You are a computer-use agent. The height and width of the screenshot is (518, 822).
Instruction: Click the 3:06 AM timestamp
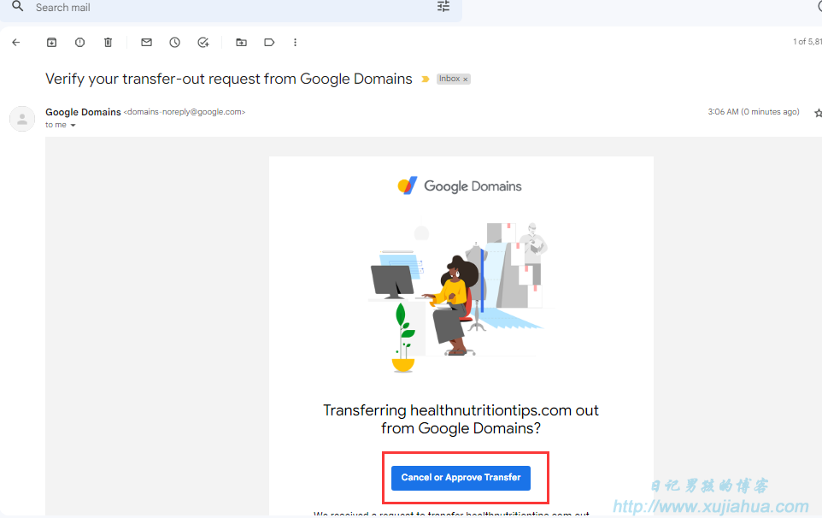[754, 112]
